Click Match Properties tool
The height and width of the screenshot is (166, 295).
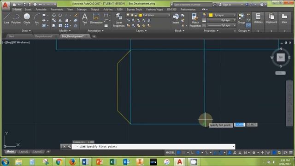coord(195,20)
